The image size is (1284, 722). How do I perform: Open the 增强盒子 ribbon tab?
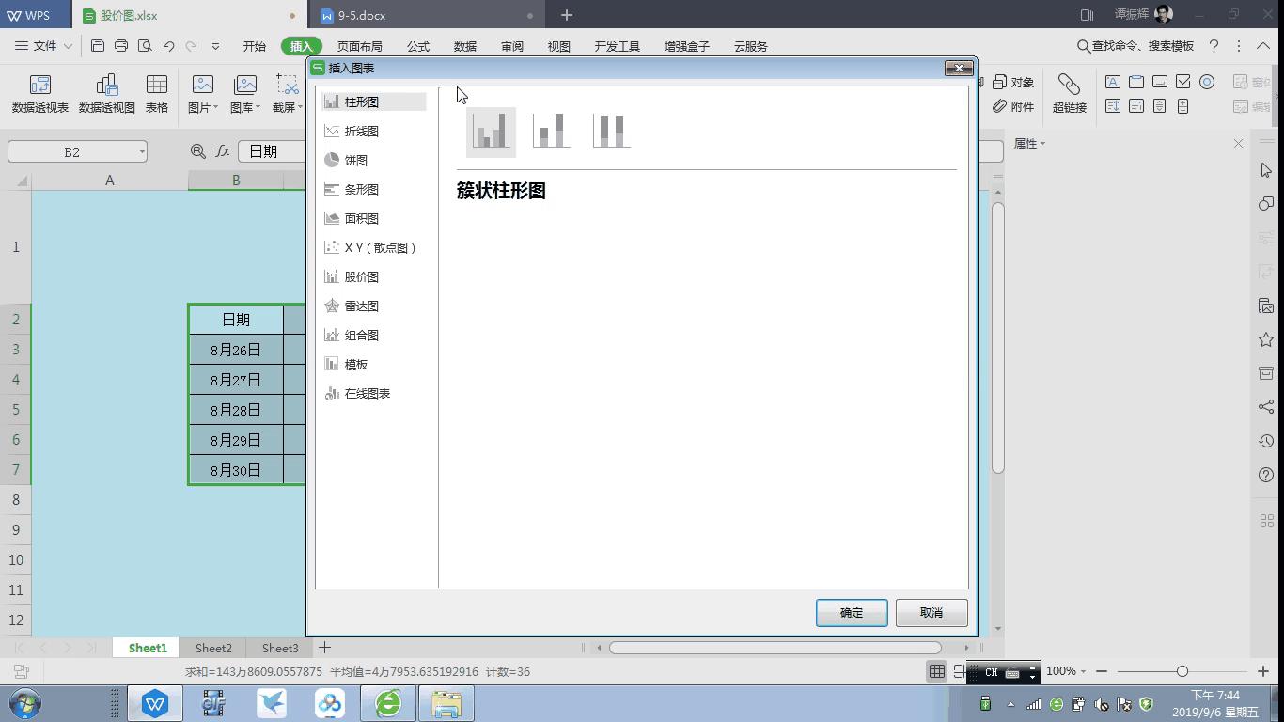[686, 46]
